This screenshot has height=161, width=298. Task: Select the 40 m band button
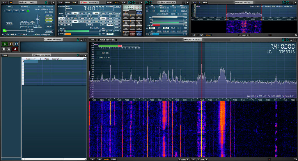pyautogui.click(x=139, y=17)
